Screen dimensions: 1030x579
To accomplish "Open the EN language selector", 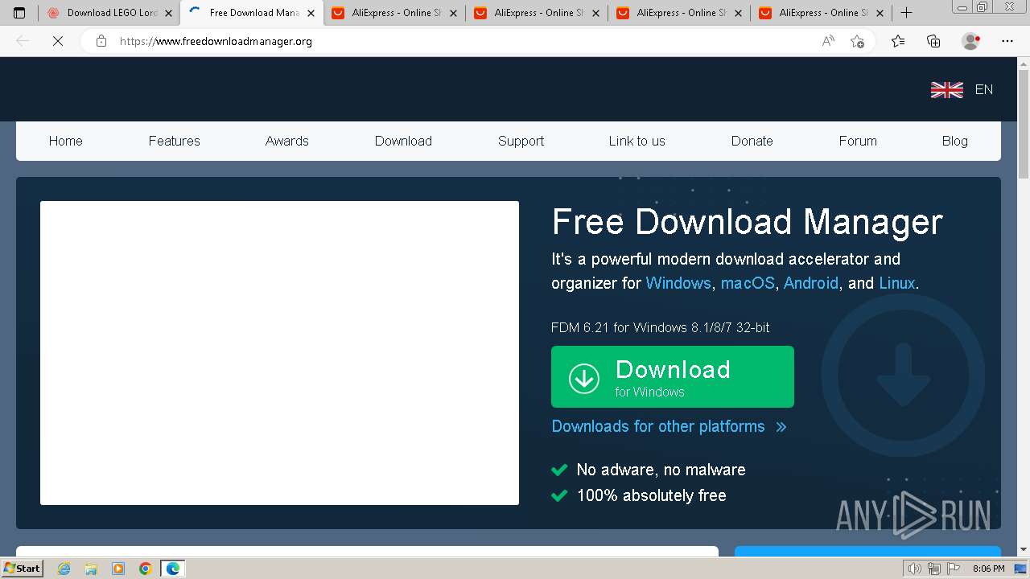I will click(984, 89).
